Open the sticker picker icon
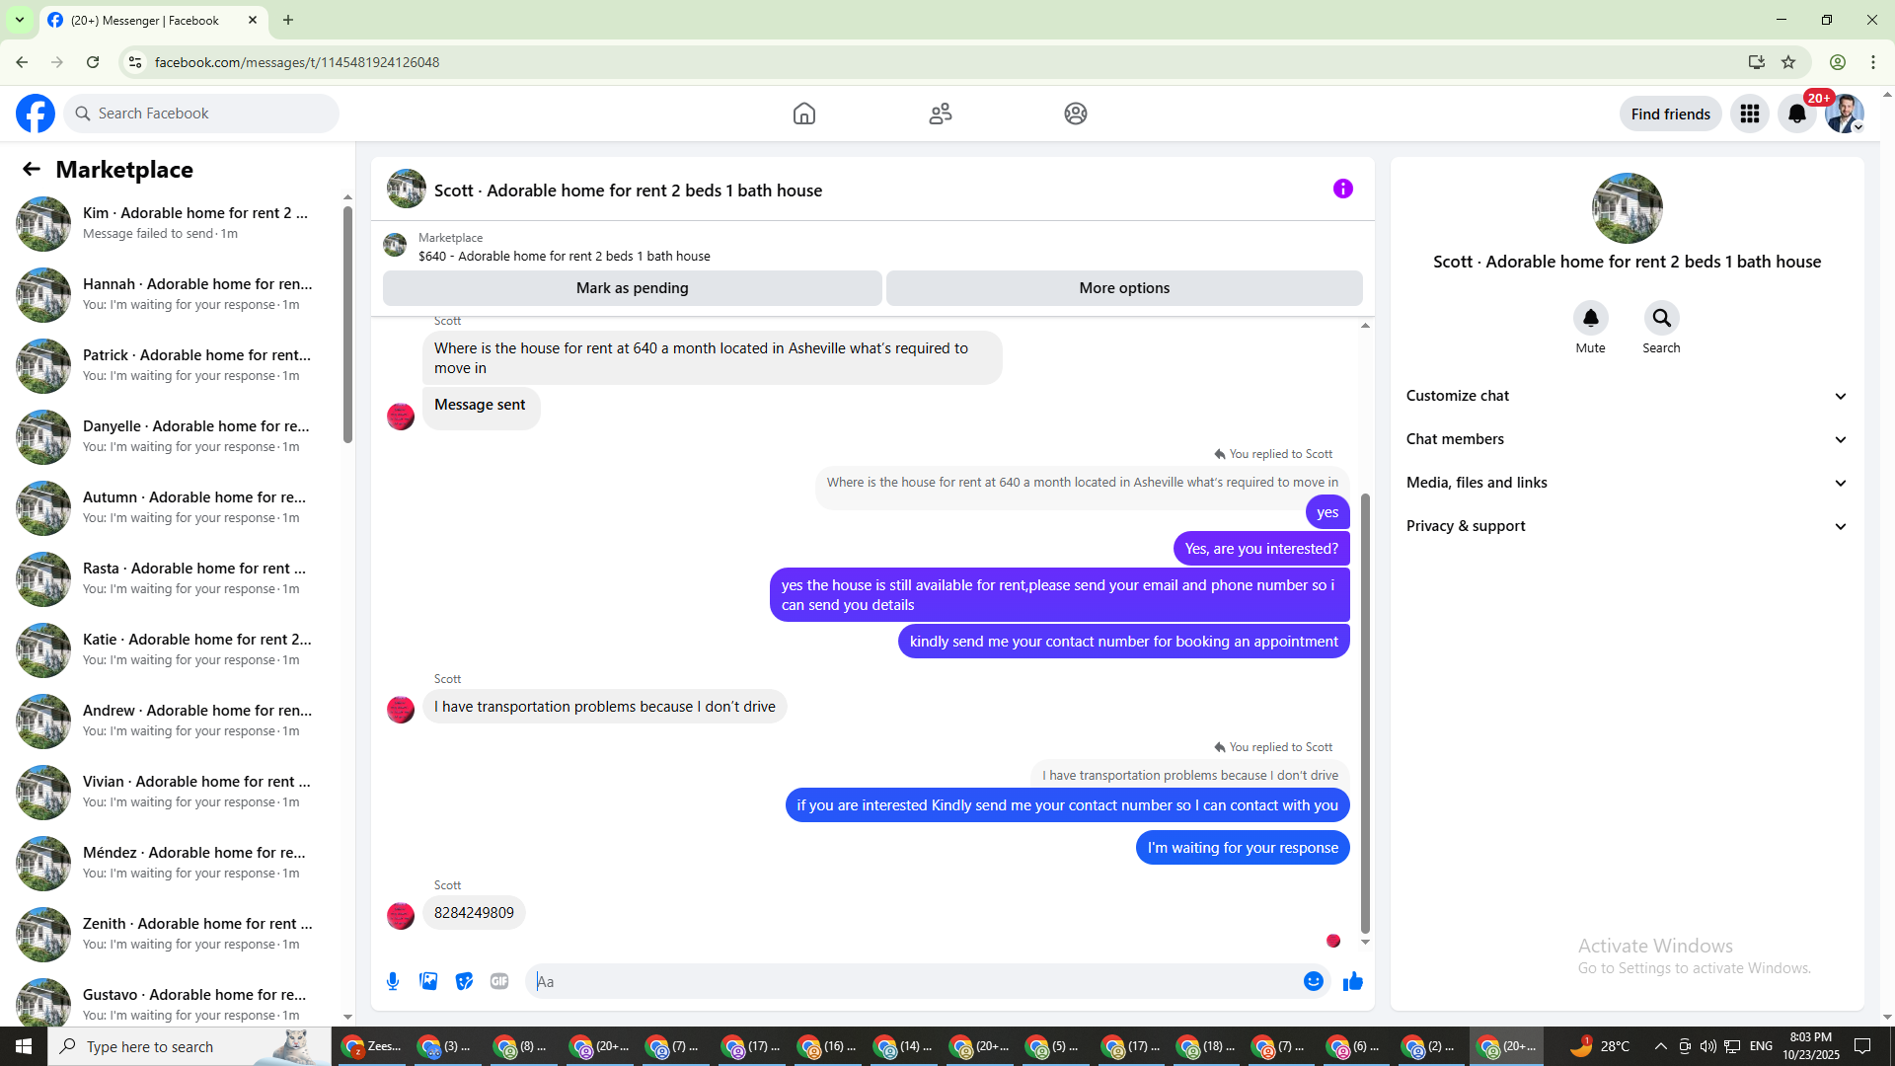 pyautogui.click(x=464, y=981)
